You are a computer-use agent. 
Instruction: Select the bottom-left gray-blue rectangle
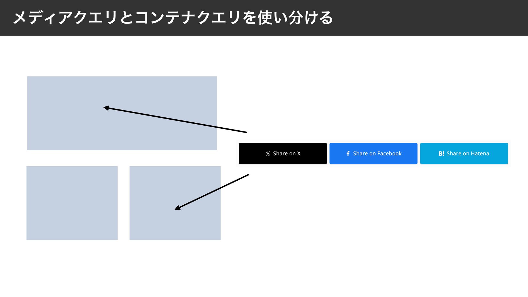pyautogui.click(x=72, y=203)
